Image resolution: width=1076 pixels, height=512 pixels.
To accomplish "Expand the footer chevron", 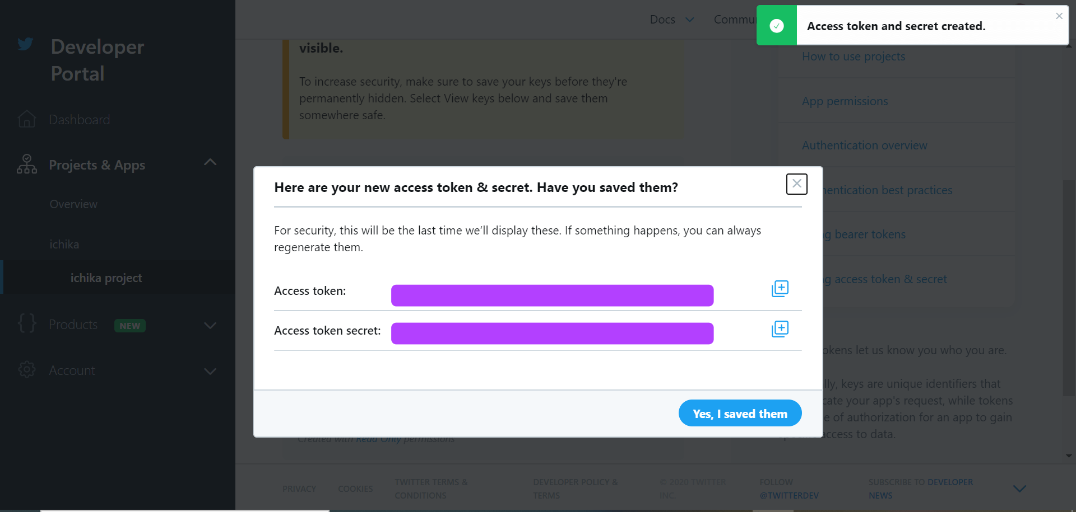I will [1019, 488].
